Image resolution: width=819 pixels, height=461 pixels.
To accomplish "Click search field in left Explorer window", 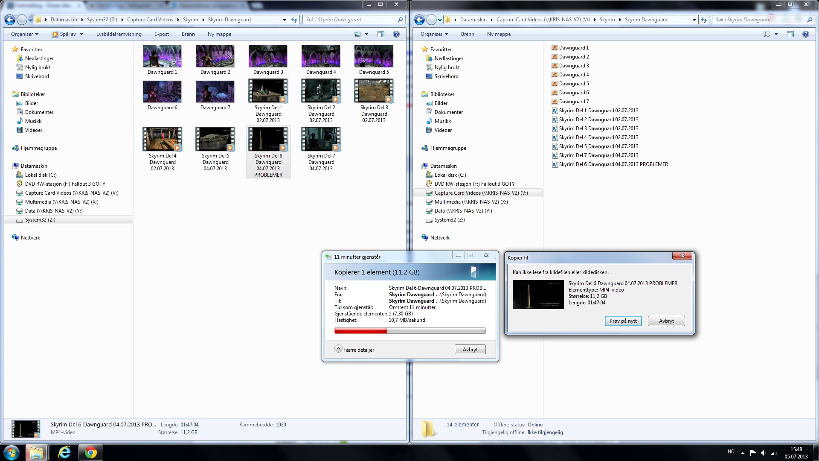I will [x=354, y=20].
